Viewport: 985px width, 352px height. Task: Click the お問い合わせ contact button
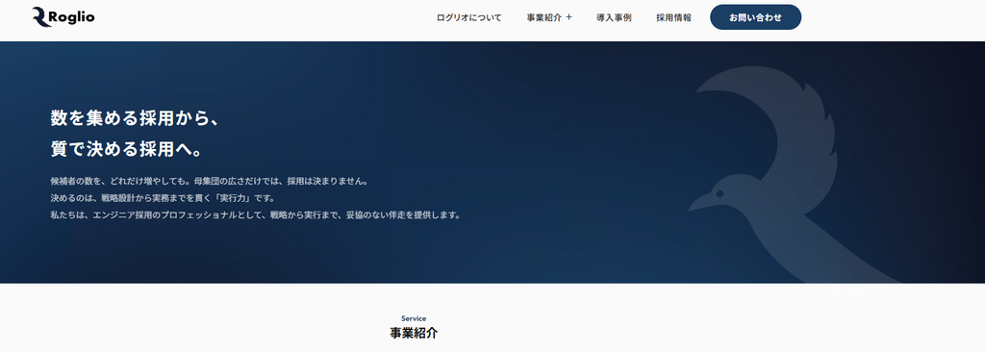click(756, 17)
